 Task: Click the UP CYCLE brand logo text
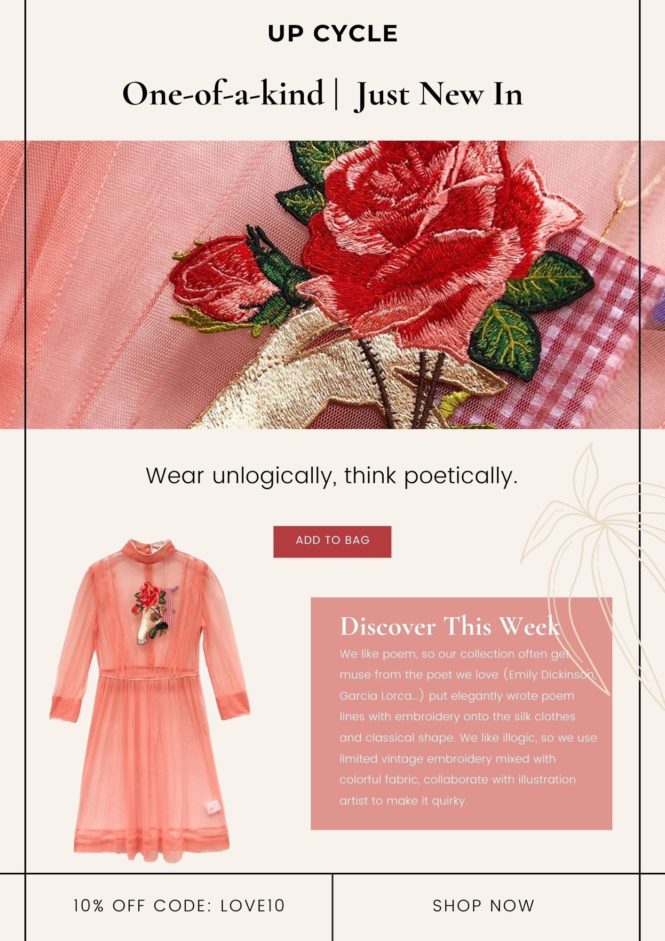332,34
